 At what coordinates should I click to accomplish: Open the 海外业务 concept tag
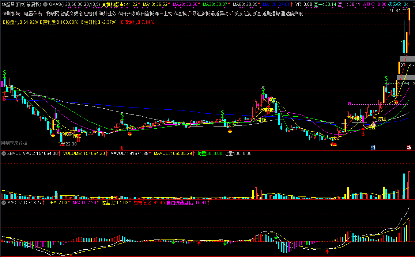107,13
